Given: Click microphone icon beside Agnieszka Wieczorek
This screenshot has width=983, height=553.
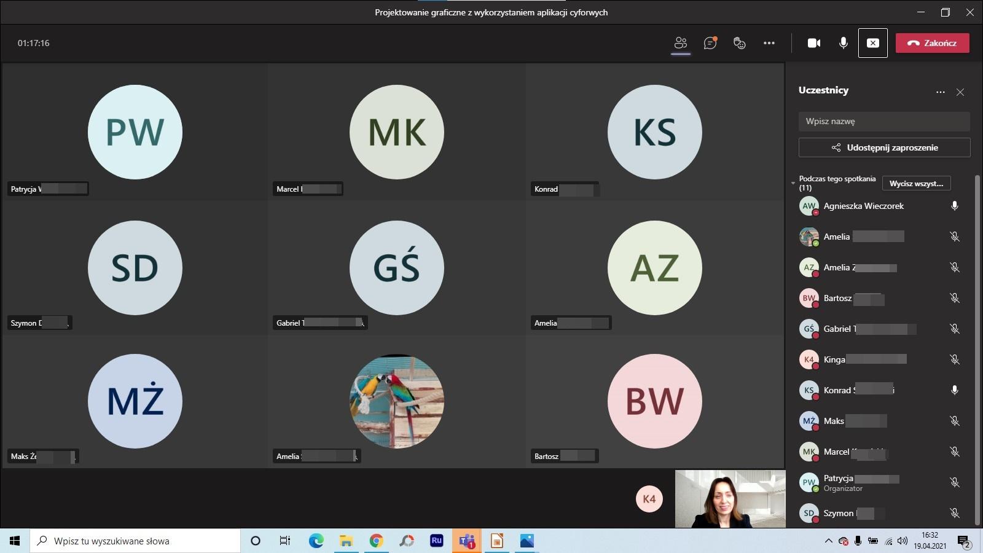Looking at the screenshot, I should click(955, 206).
